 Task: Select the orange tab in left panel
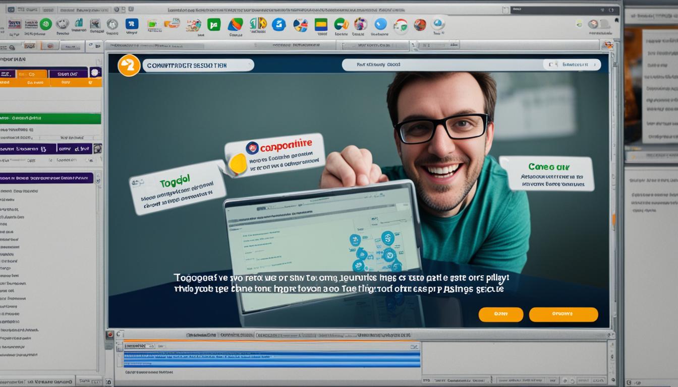(x=31, y=74)
